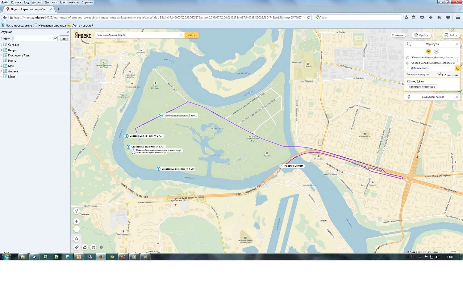Open Файл menu
The height and width of the screenshot is (282, 463).
point(5,2)
